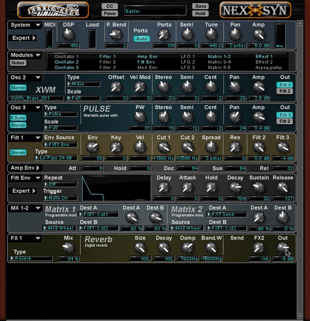Image resolution: width=310 pixels, height=321 pixels.
Task: Toggle Osc 3 Stereo button
Action: [18, 125]
